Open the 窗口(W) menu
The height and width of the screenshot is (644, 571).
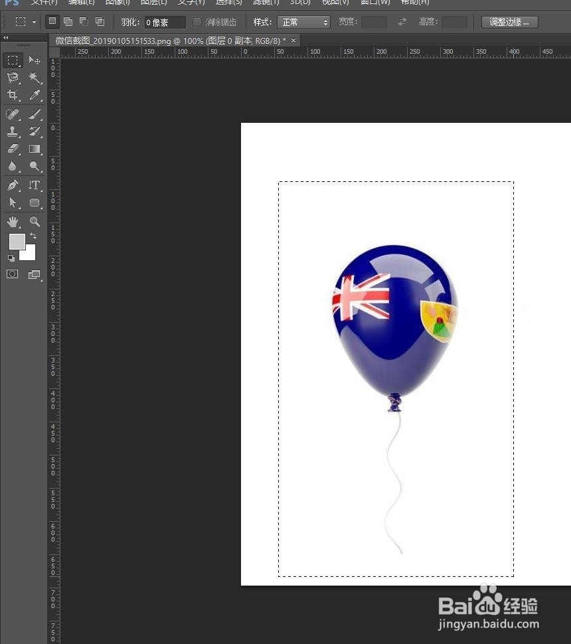click(x=375, y=2)
